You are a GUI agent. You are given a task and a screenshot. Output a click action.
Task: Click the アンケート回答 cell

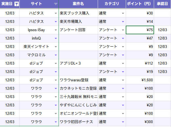(78, 30)
